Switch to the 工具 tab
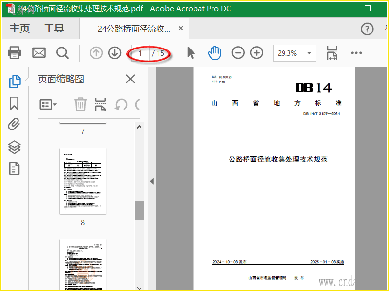389x291 pixels. tap(54, 29)
